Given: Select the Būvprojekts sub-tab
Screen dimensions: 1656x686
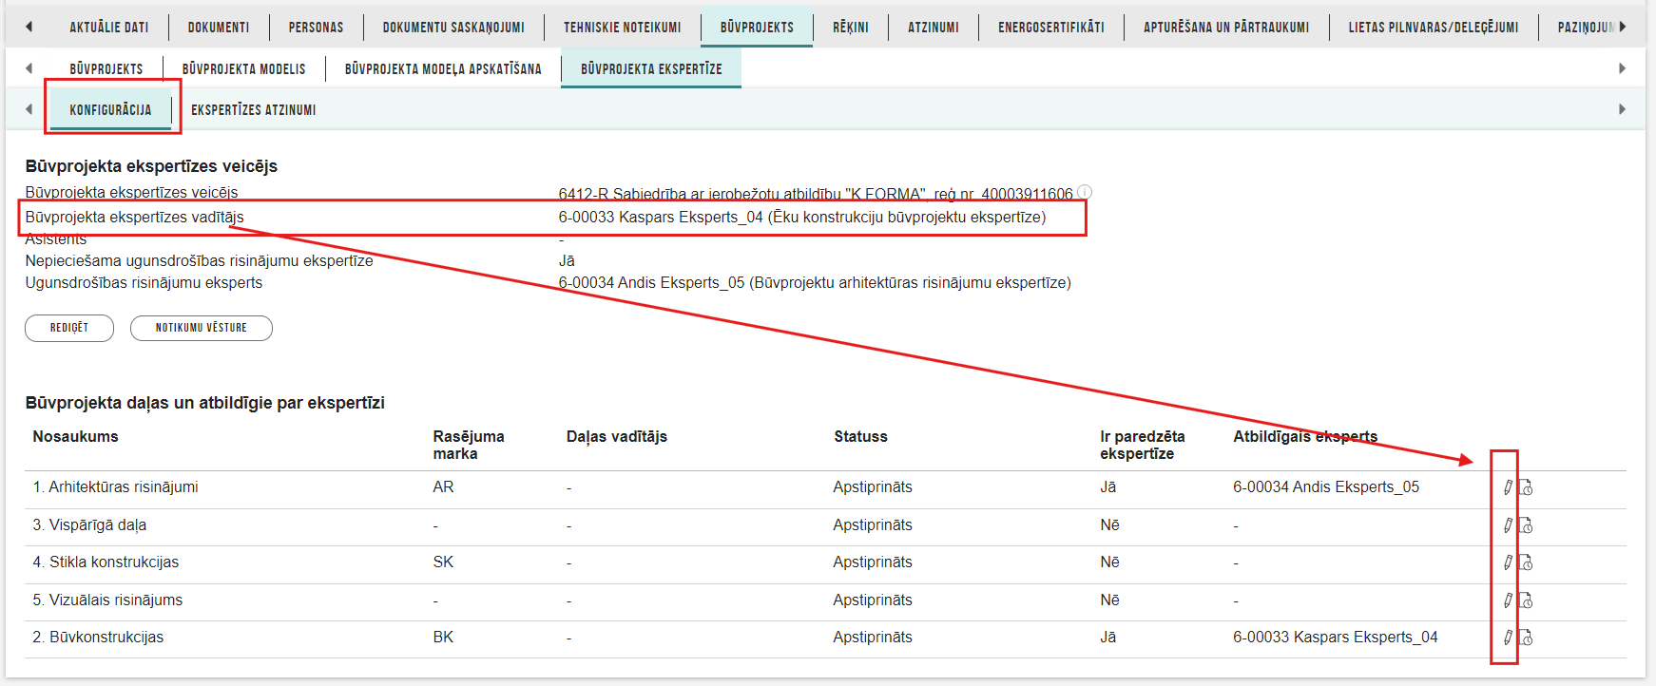Looking at the screenshot, I should point(106,69).
